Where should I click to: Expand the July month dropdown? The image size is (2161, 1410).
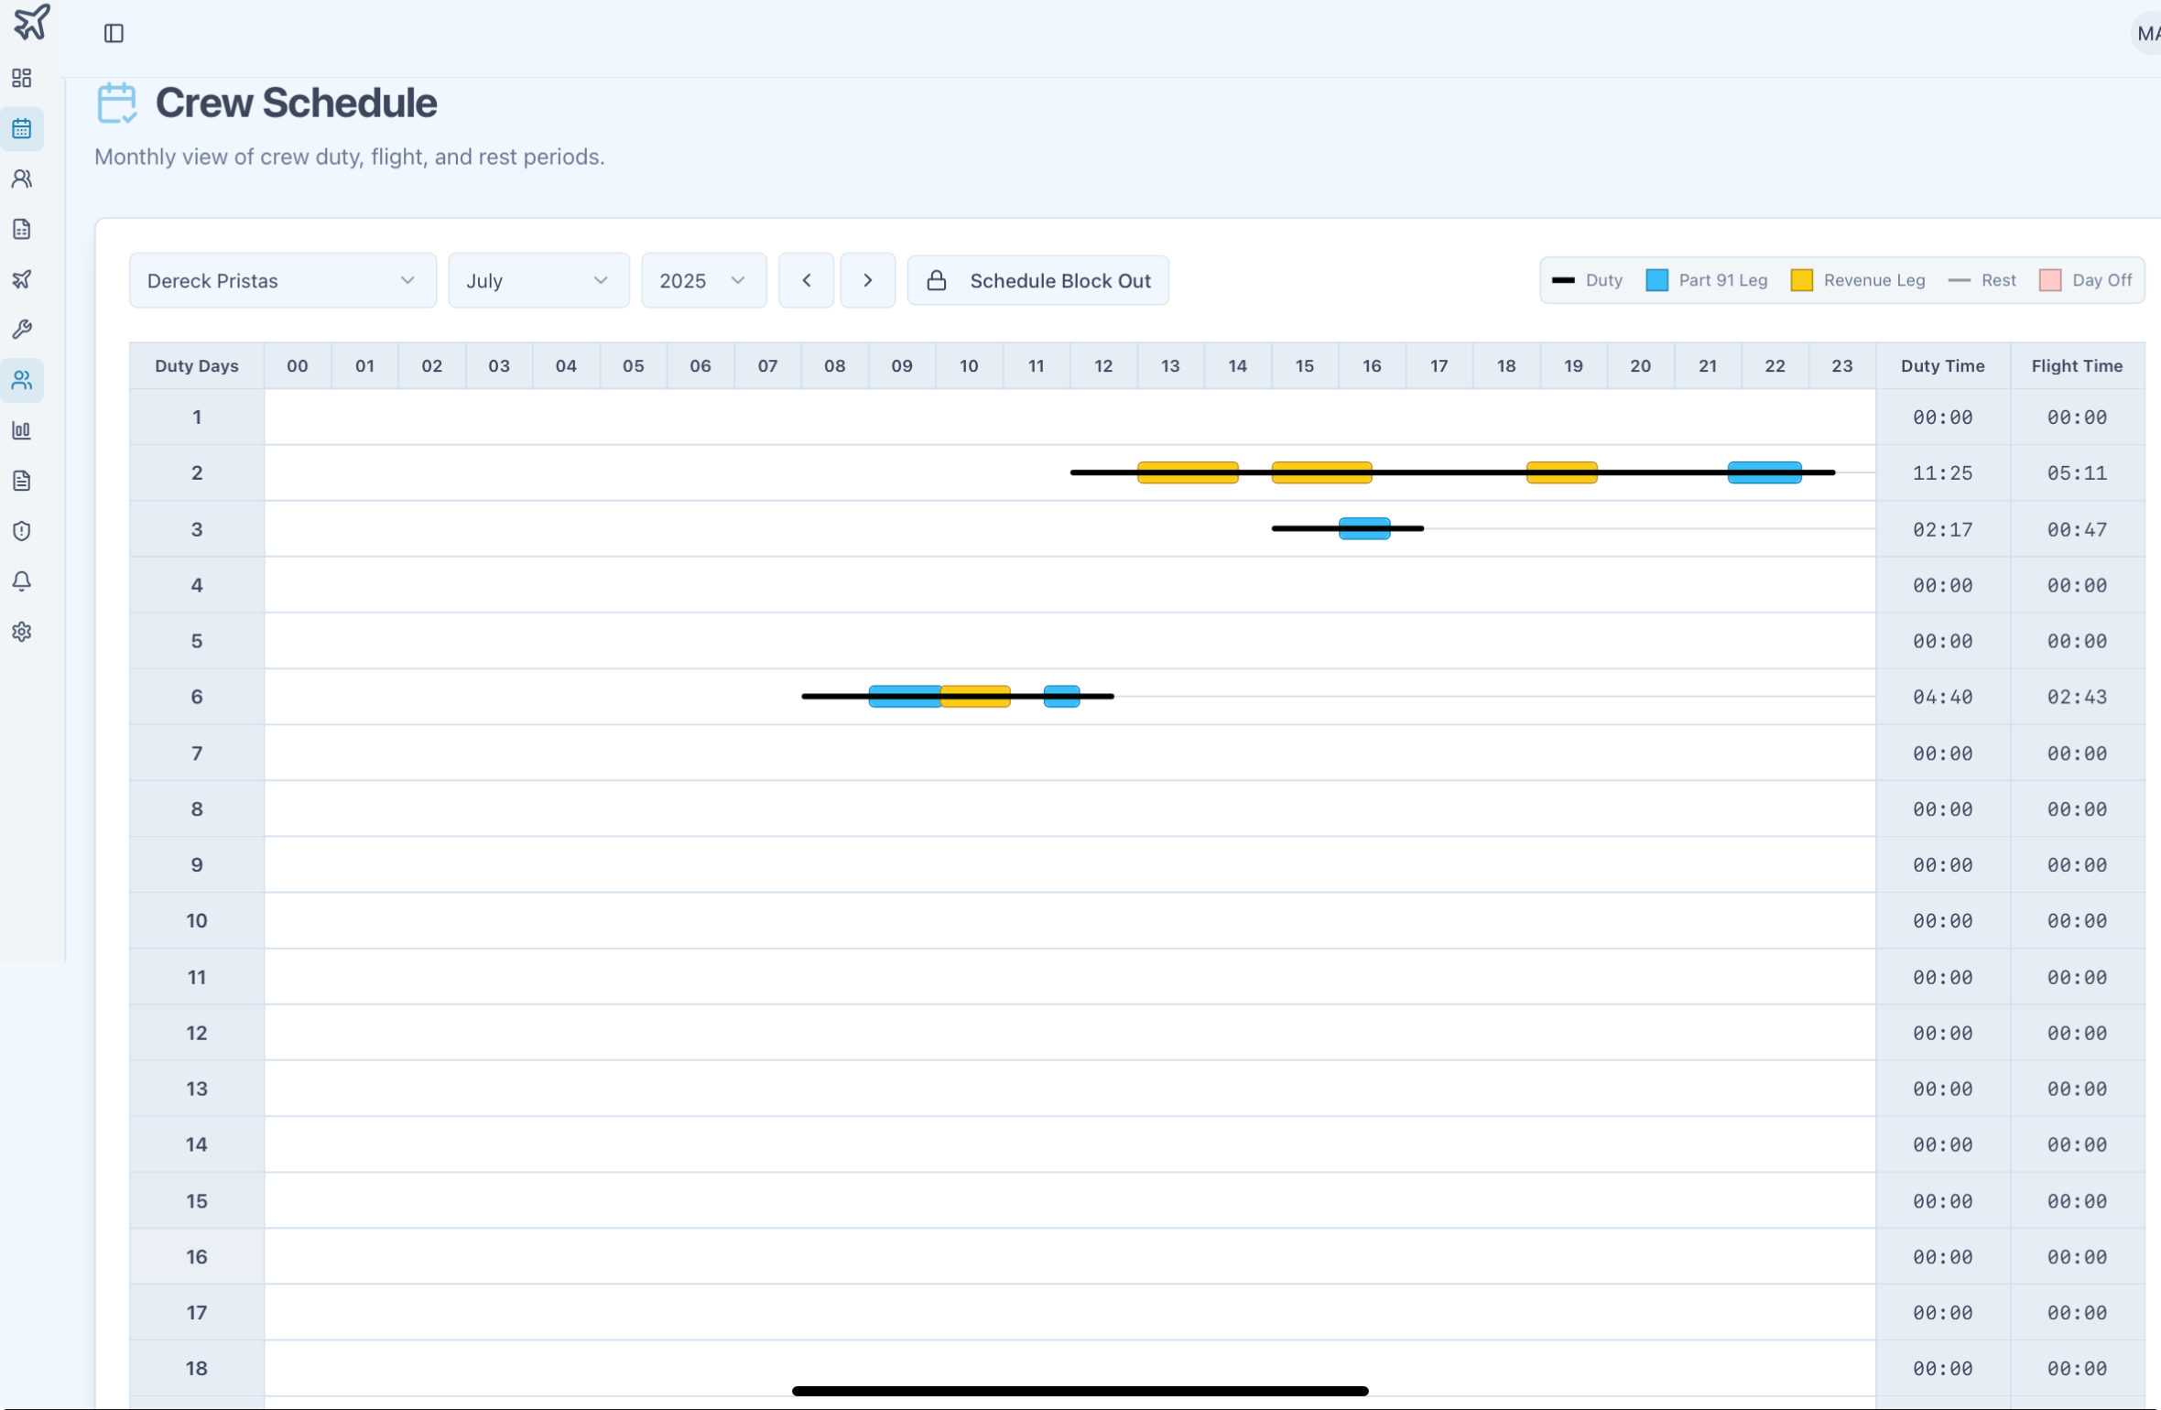coord(538,280)
